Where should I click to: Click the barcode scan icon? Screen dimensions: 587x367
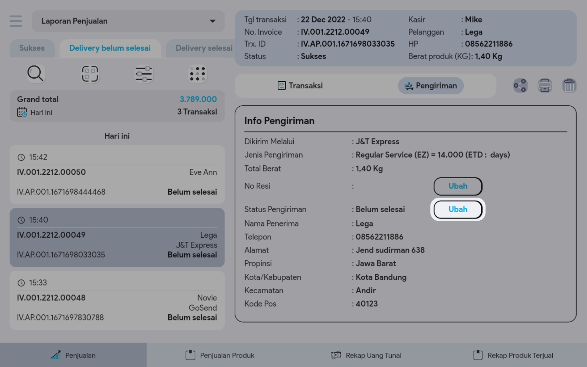coord(90,74)
